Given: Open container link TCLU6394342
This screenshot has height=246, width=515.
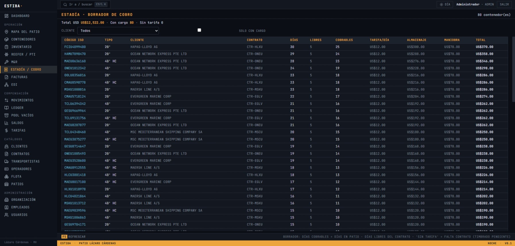Looking at the screenshot, I should [x=75, y=104].
